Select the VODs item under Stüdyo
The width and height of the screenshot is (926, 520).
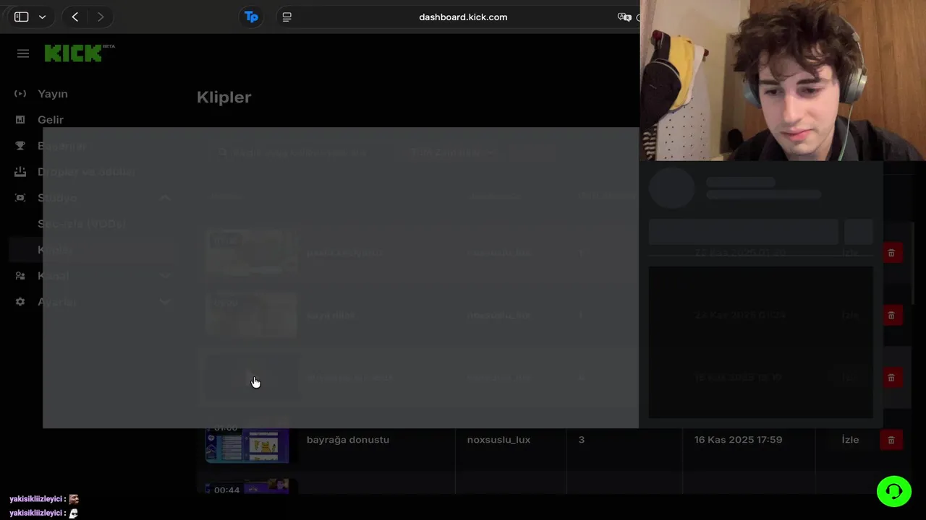click(82, 224)
